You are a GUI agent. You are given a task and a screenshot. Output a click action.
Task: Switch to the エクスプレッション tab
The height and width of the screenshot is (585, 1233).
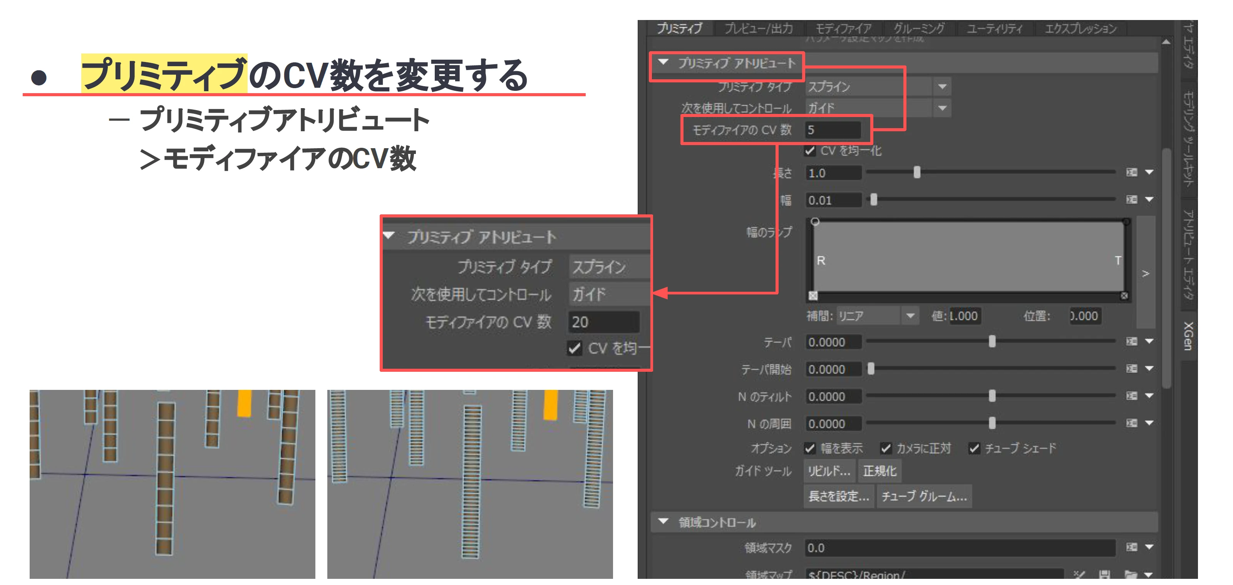[x=1080, y=28]
